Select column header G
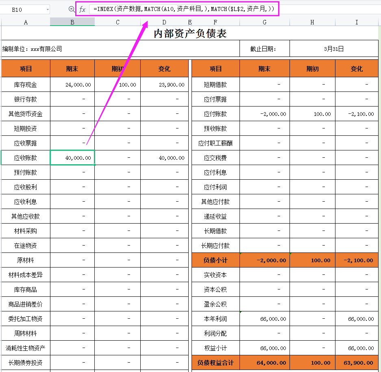Image resolution: width=381 pixels, height=372 pixels. [264, 22]
